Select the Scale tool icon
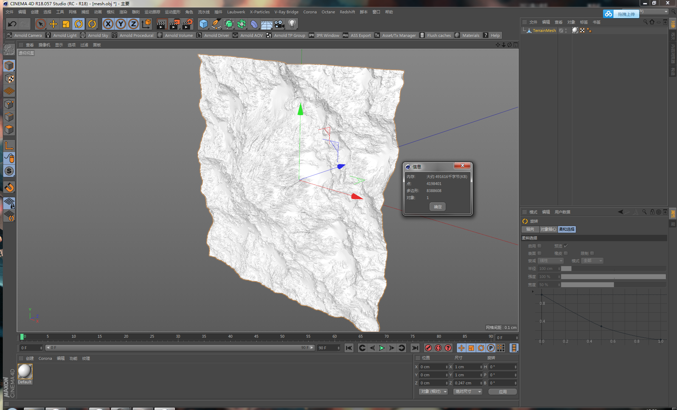This screenshot has width=677, height=410. [66, 24]
